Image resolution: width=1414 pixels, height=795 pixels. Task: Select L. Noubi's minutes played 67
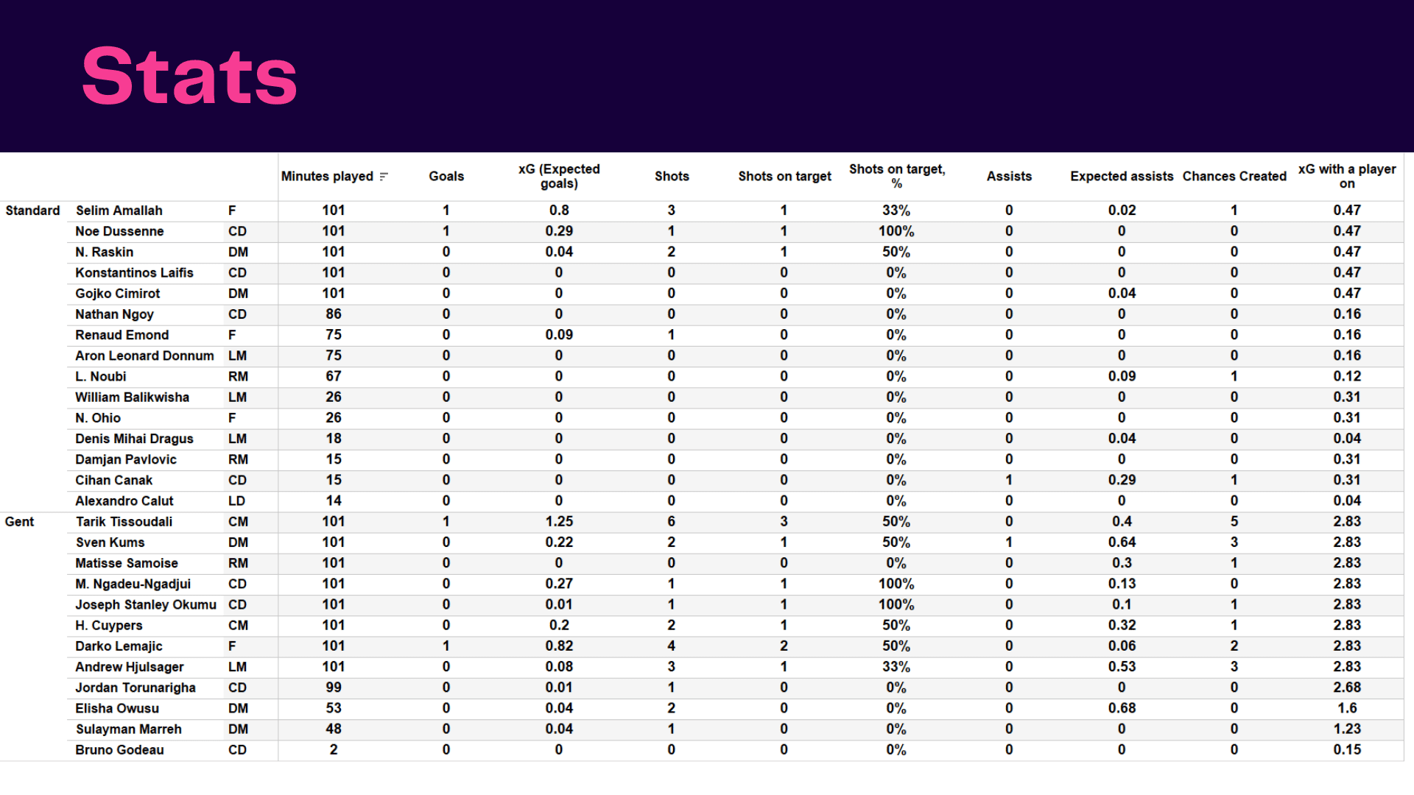[x=334, y=376]
